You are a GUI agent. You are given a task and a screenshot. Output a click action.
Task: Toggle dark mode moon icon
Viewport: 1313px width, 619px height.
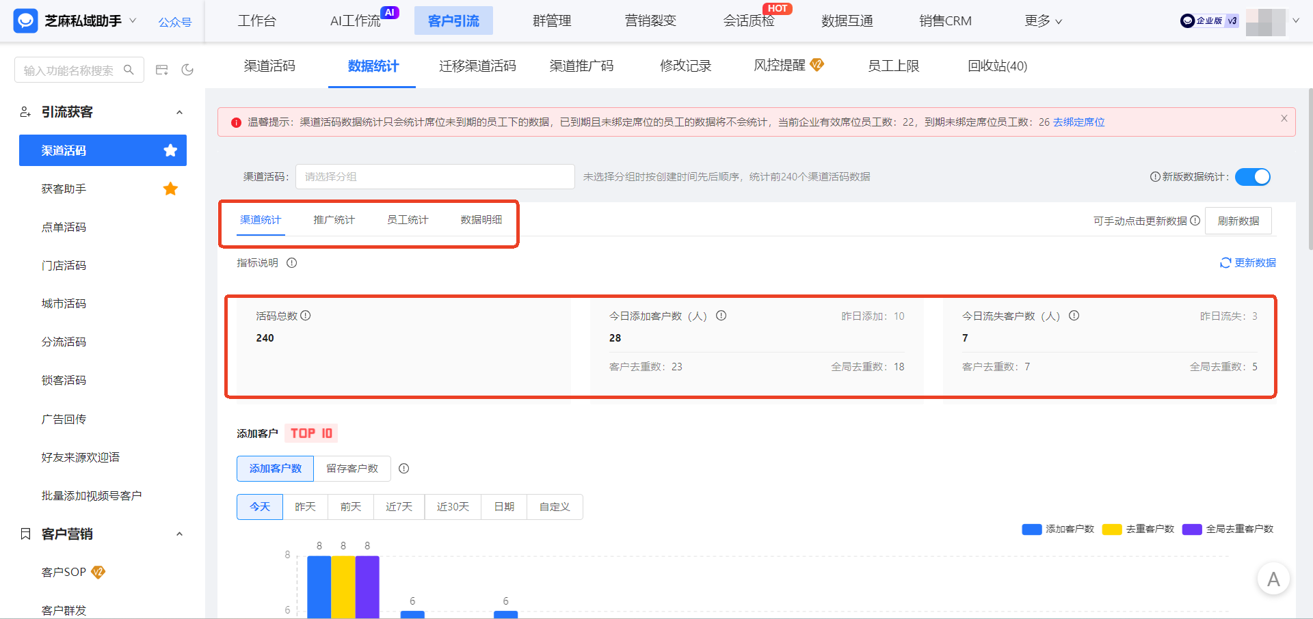(187, 70)
